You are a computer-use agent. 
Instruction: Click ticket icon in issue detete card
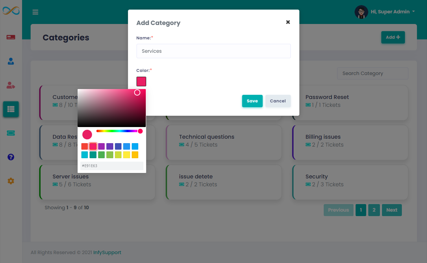[x=181, y=185]
